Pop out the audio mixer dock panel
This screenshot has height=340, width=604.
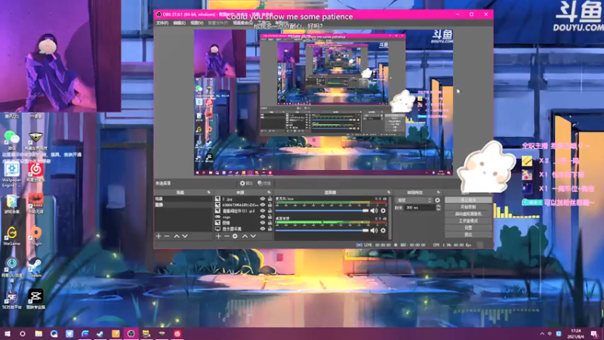click(388, 192)
